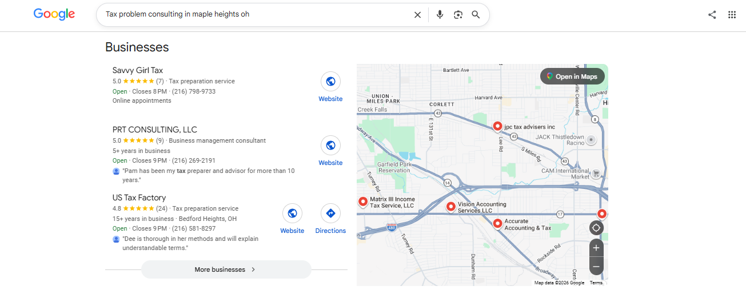746x302 pixels.
Task: Click Open in Maps button
Action: [x=572, y=76]
